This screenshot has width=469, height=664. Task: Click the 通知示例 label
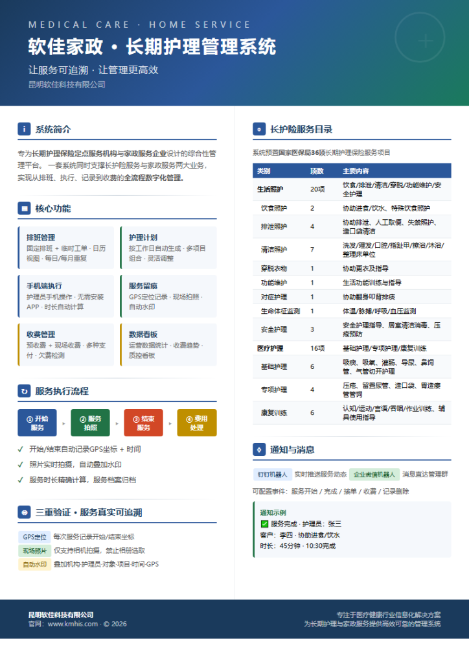coord(273,513)
